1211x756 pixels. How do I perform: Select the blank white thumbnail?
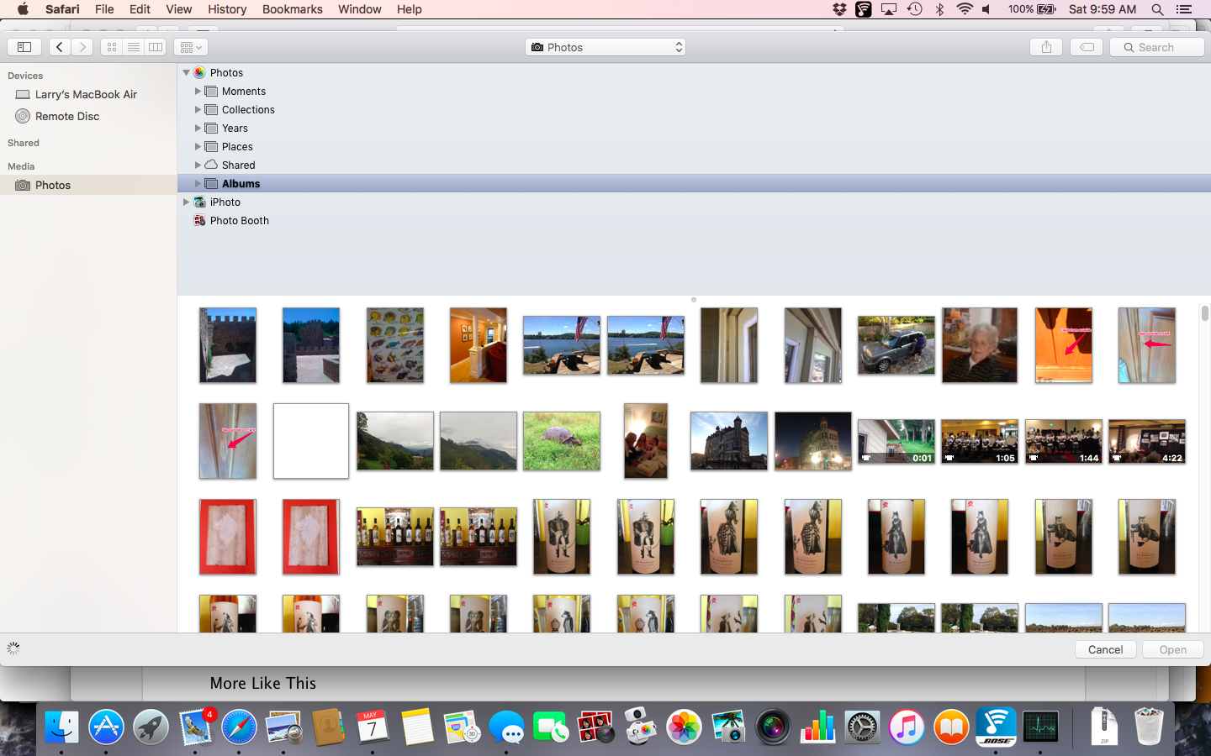tap(311, 441)
